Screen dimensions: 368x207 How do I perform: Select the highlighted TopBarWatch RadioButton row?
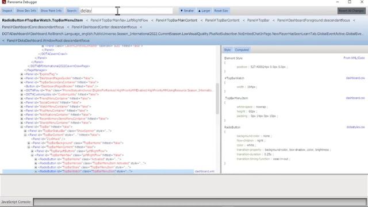pyautogui.click(x=98, y=171)
